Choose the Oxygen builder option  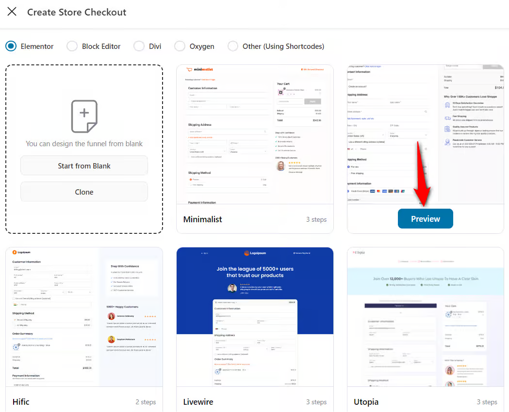179,46
